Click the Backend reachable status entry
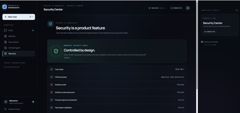 (210, 42)
